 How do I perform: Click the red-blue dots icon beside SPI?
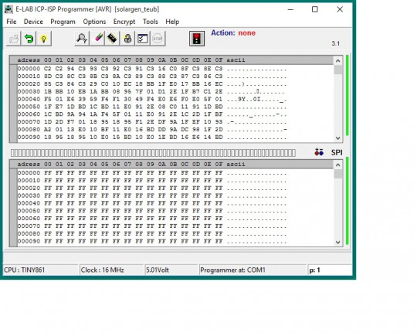[319, 152]
